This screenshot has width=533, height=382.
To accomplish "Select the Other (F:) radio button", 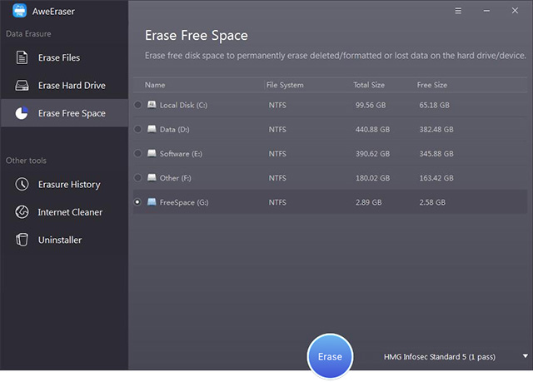I will click(x=137, y=177).
